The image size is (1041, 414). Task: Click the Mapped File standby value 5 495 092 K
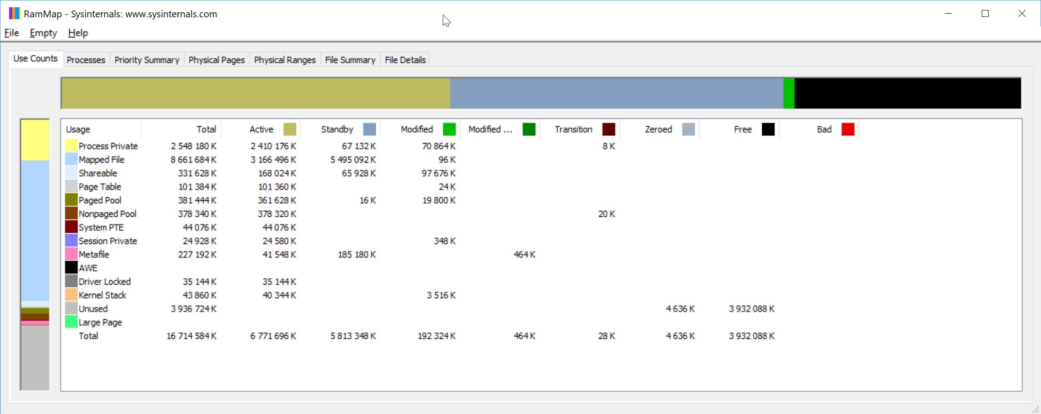(x=353, y=160)
